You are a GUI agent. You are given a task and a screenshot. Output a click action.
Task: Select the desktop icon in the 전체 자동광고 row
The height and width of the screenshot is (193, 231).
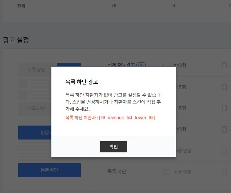[x=166, y=65]
